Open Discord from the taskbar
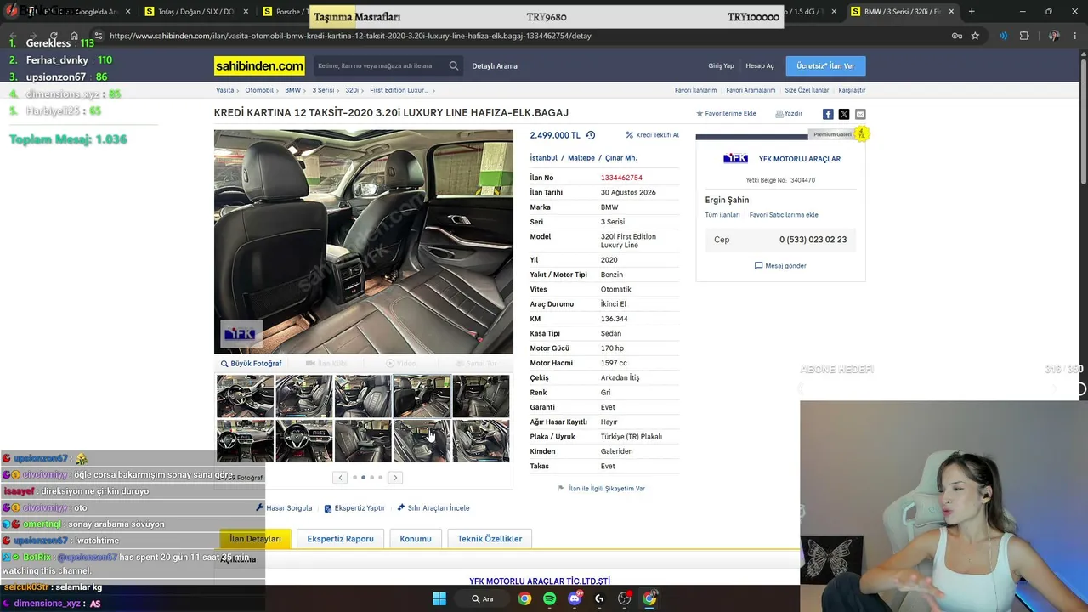Viewport: 1088px width, 612px height. coord(575,598)
